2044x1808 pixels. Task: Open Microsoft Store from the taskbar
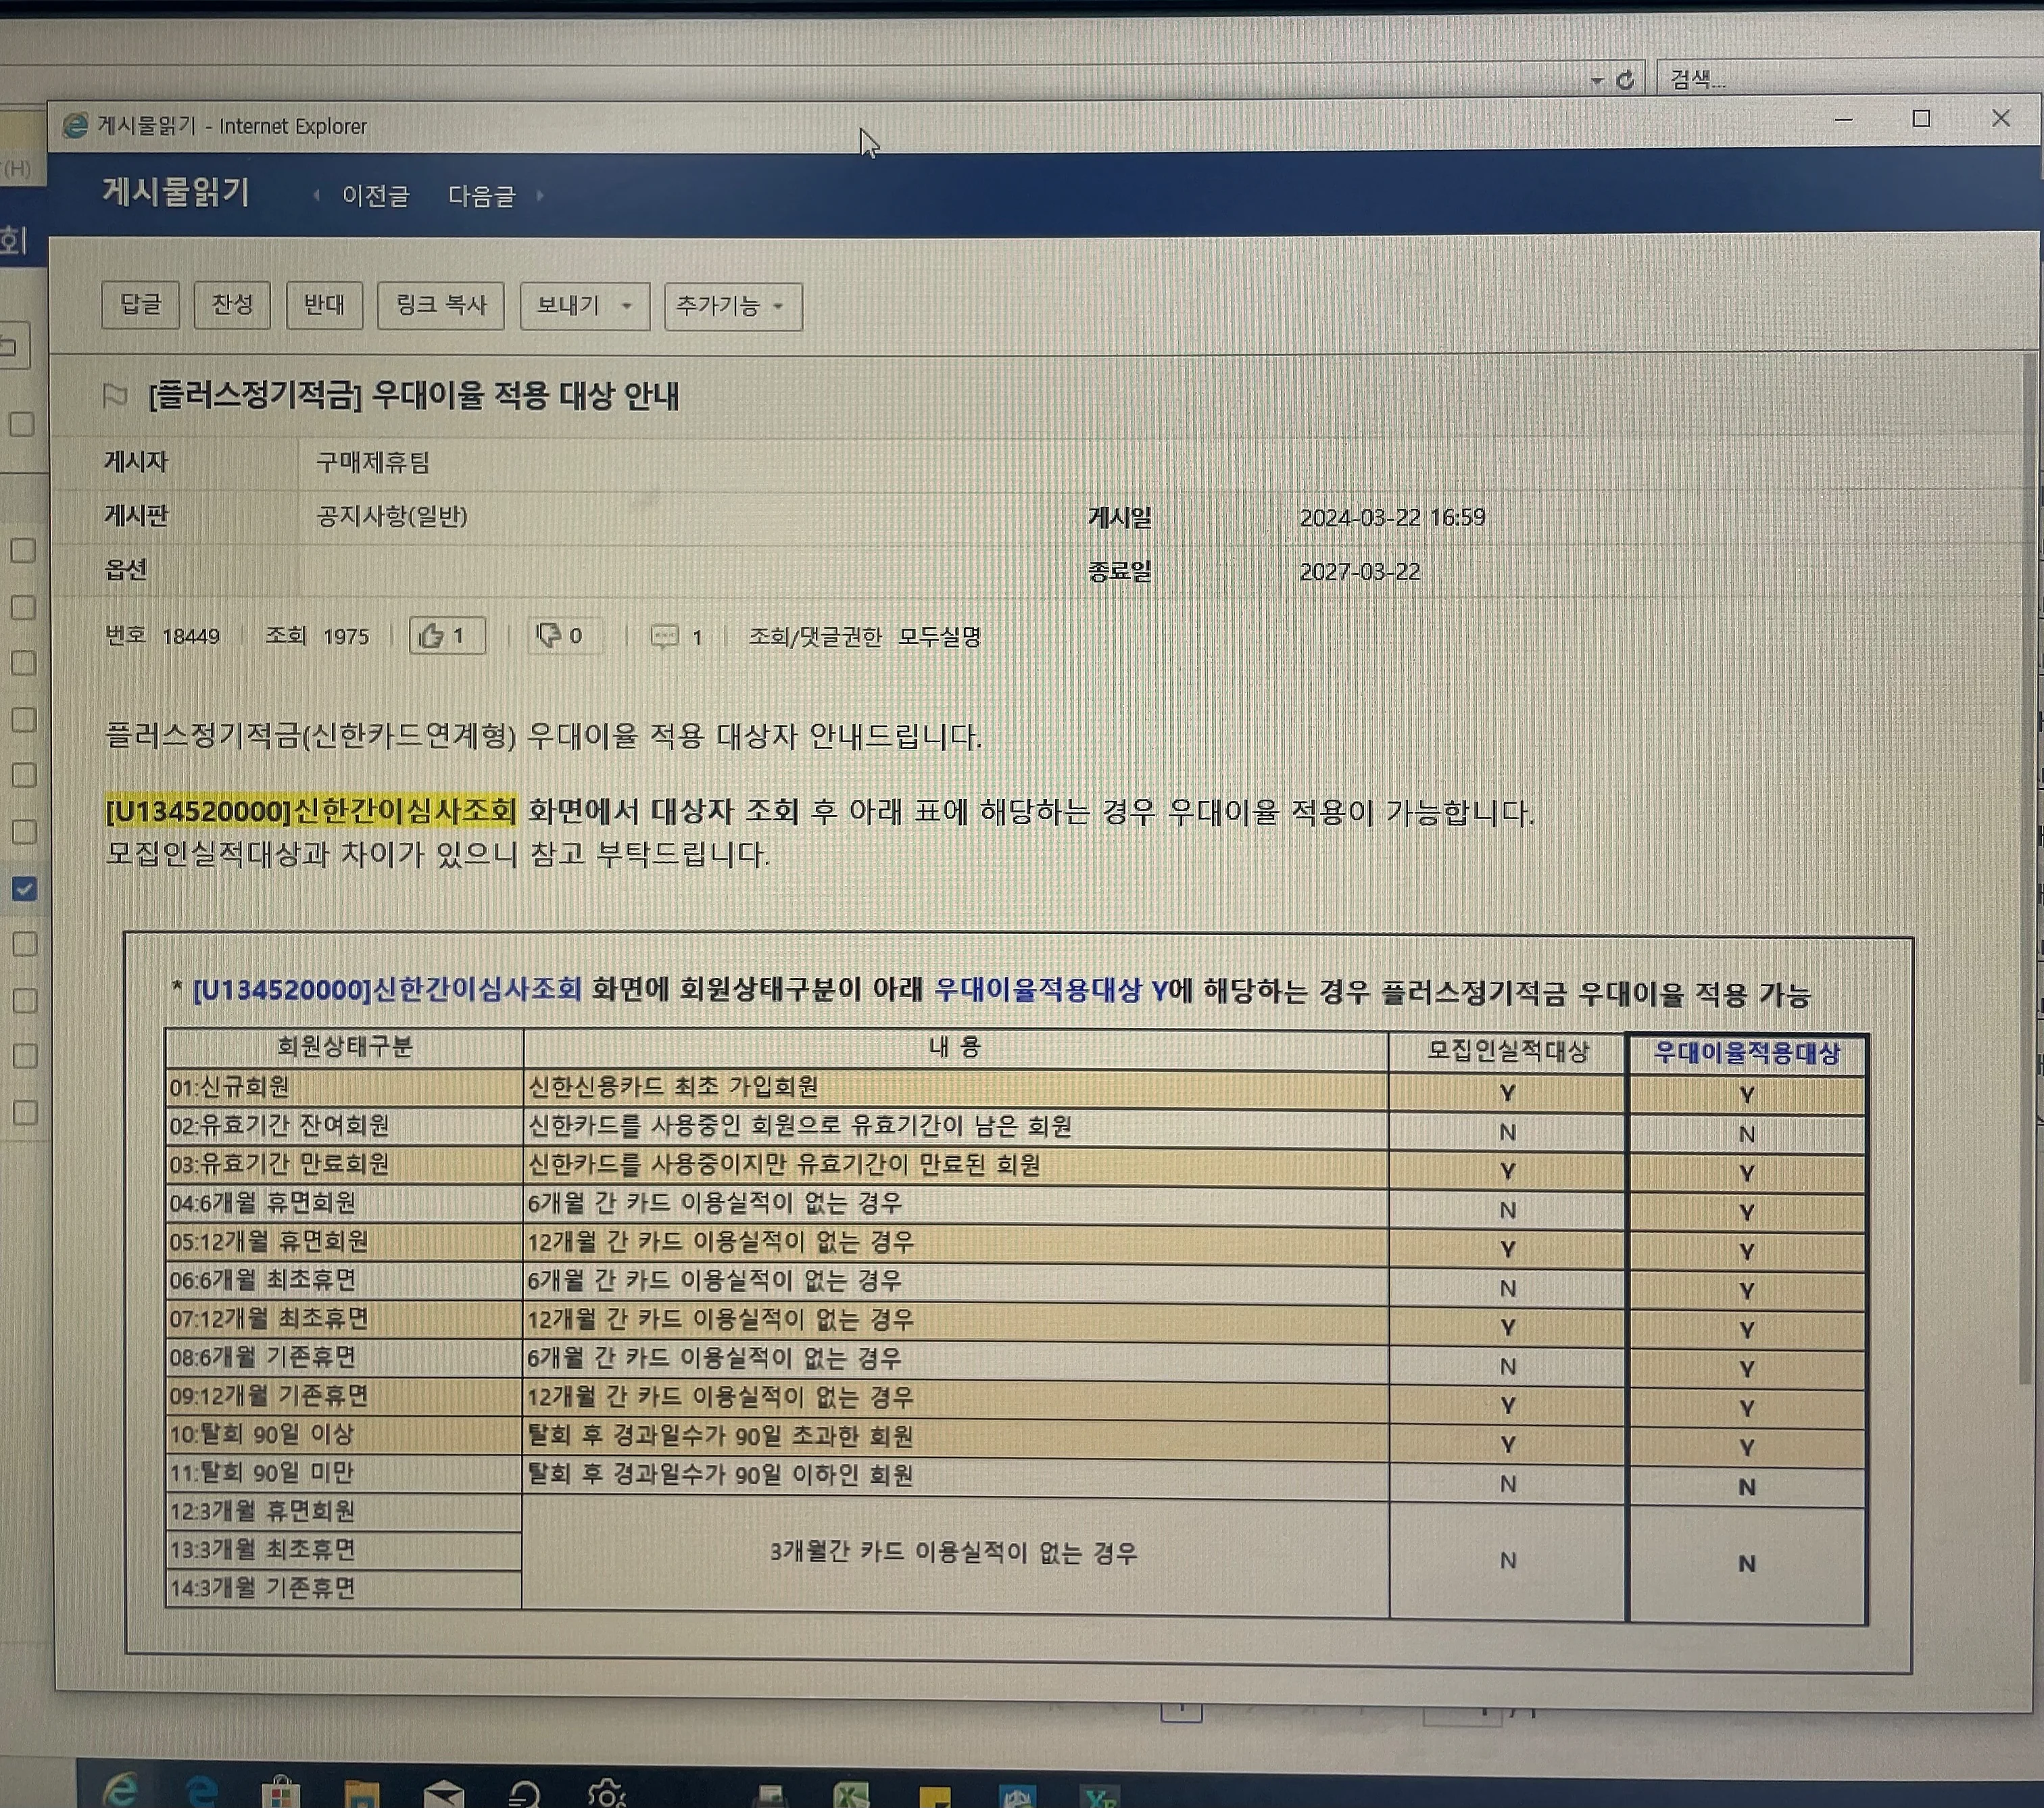coord(281,1791)
